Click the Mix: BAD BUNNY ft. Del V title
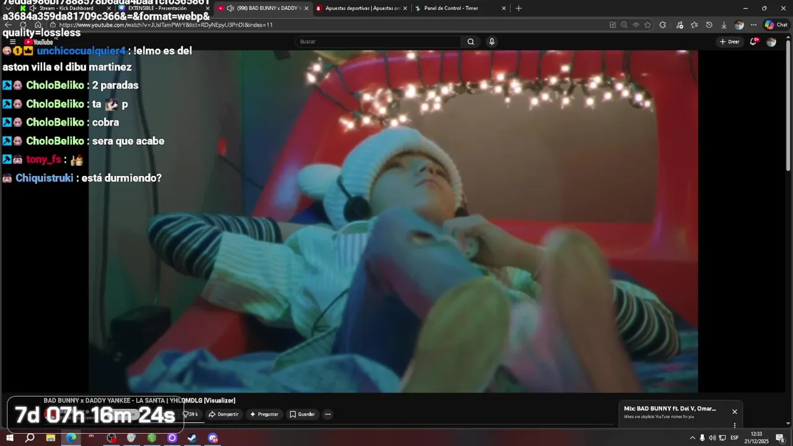The image size is (793, 446). pyautogui.click(x=670, y=409)
